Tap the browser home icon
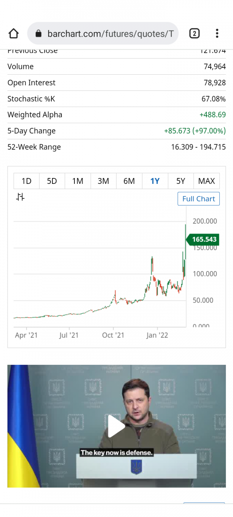 (x=13, y=34)
